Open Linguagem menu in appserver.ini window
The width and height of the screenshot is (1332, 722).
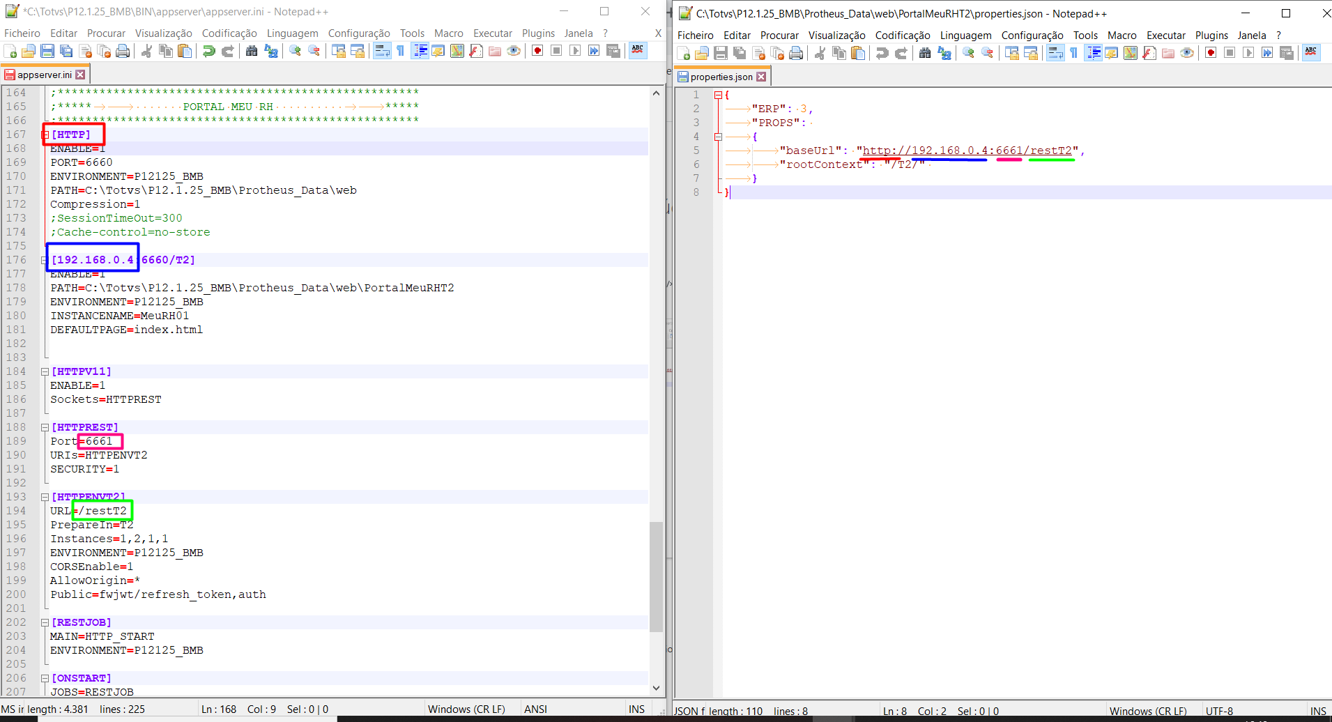click(x=293, y=33)
